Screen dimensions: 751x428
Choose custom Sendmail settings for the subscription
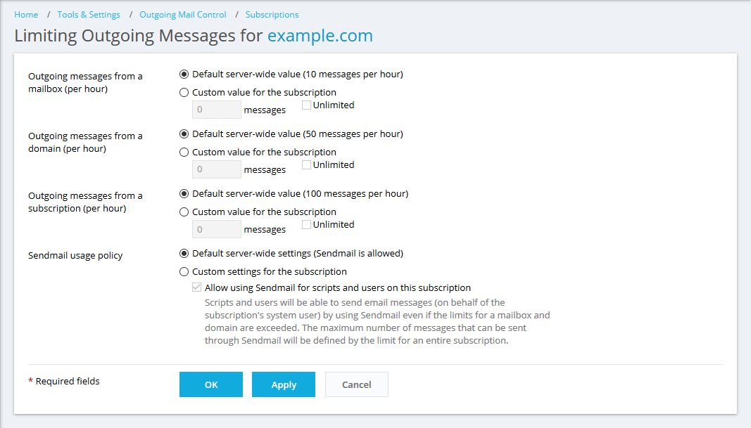[x=184, y=271]
